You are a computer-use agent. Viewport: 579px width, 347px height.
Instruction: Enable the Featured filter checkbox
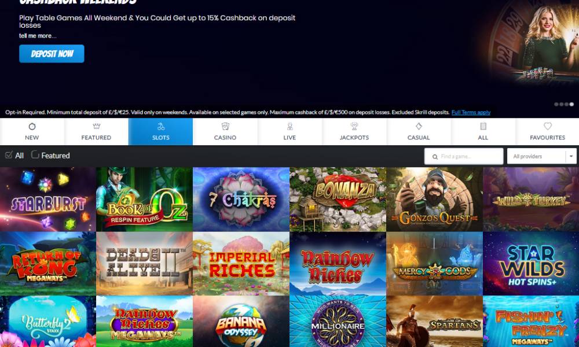tap(35, 154)
